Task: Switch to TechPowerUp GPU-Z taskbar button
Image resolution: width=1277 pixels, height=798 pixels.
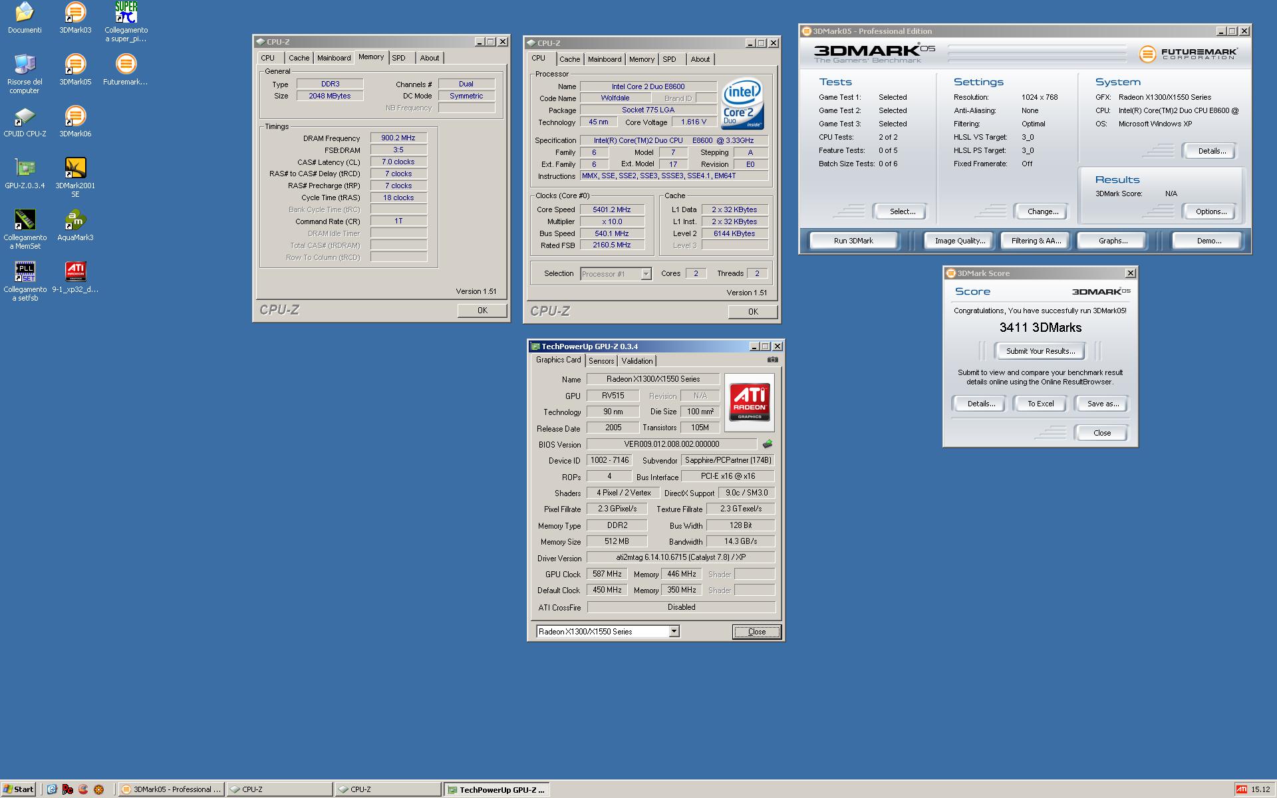Action: tap(496, 789)
